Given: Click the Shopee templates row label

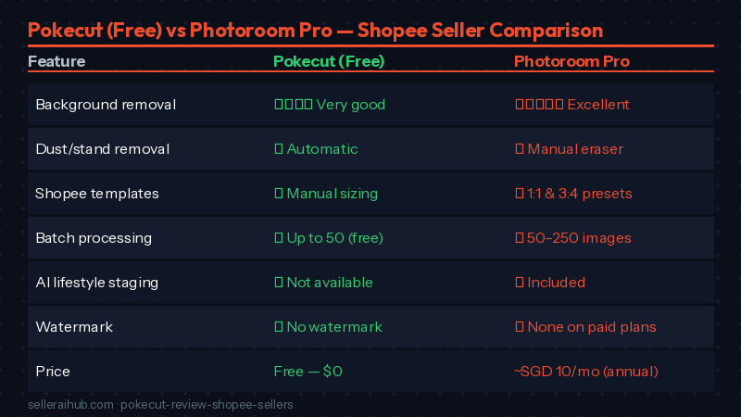Looking at the screenshot, I should coord(97,194).
